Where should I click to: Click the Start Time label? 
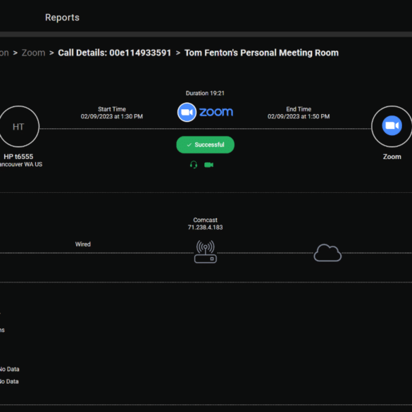pos(112,109)
